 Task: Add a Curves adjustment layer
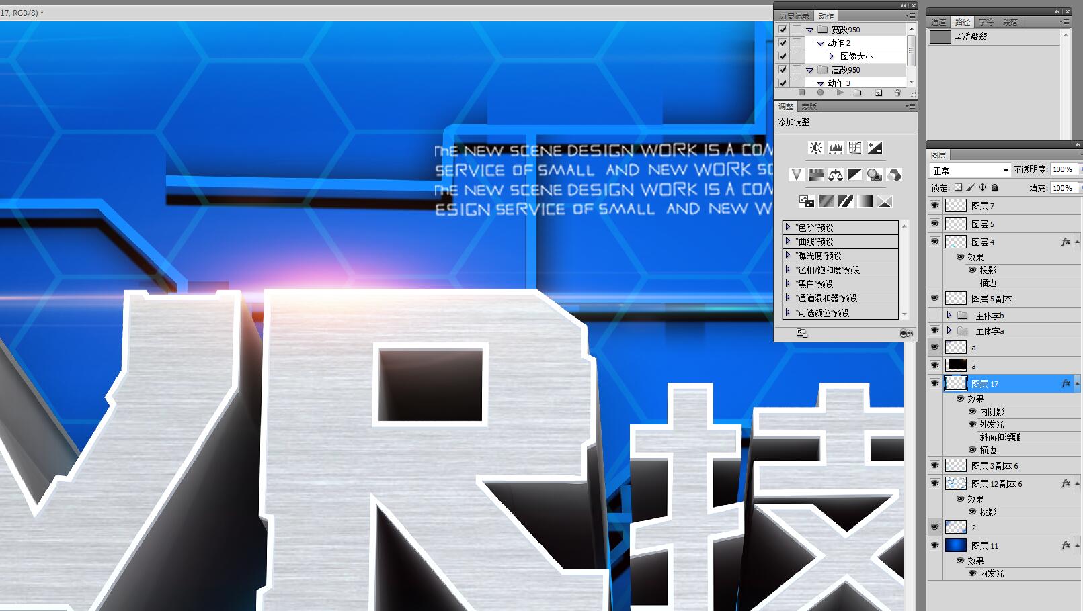tap(855, 148)
